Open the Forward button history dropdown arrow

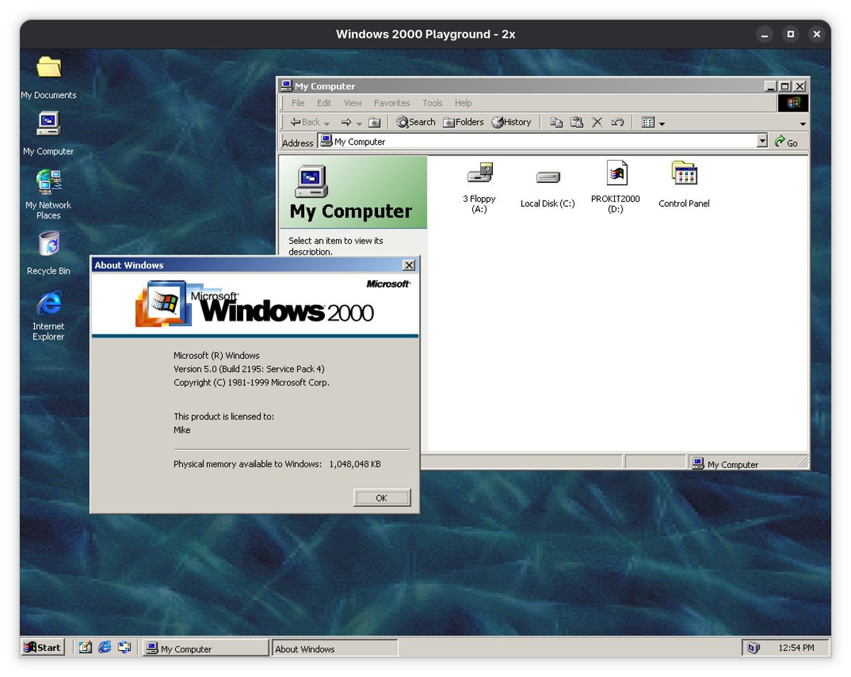(x=359, y=123)
